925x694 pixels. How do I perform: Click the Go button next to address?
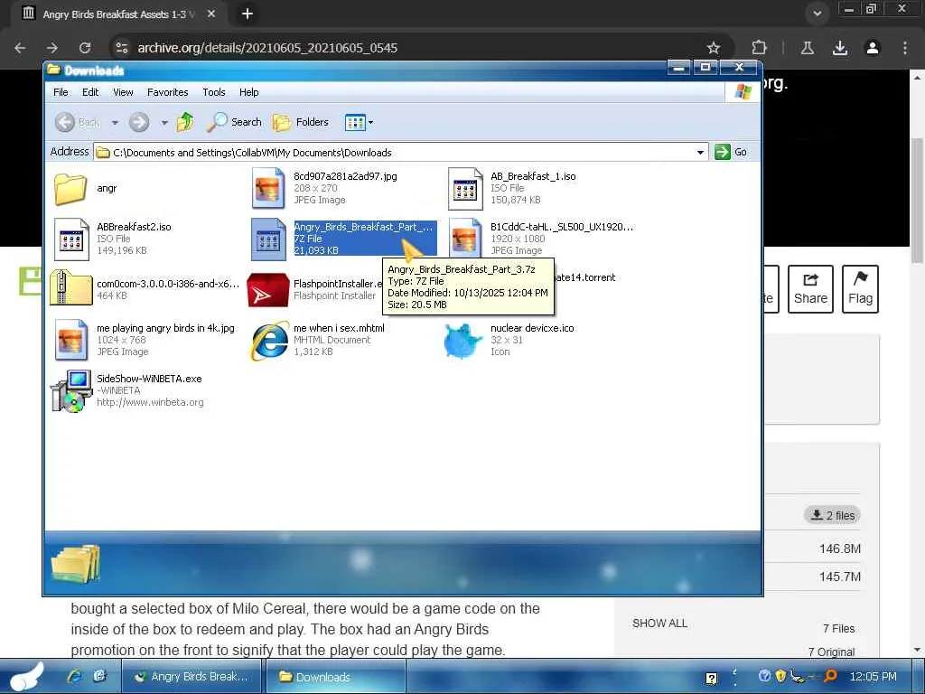click(x=731, y=152)
